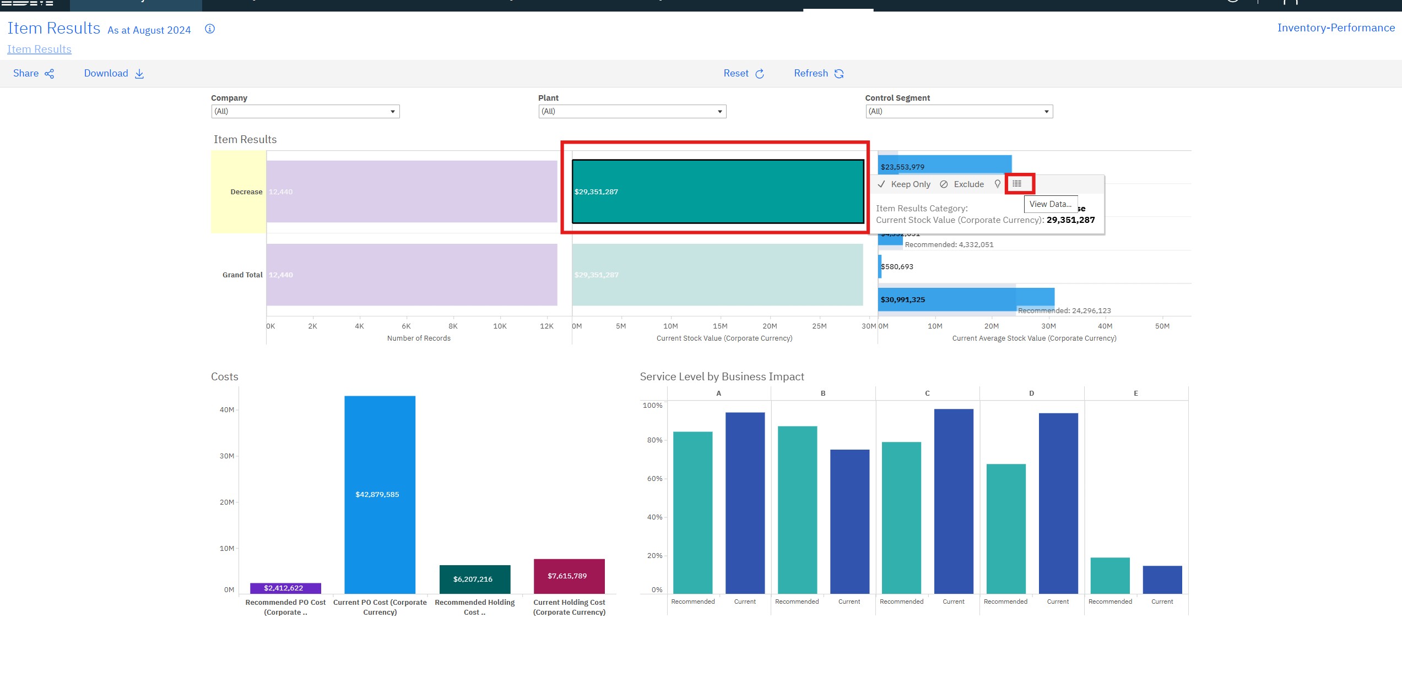This screenshot has height=678, width=1402.
Task: Click the pale teal Grand Total stock value bar
Action: (717, 275)
